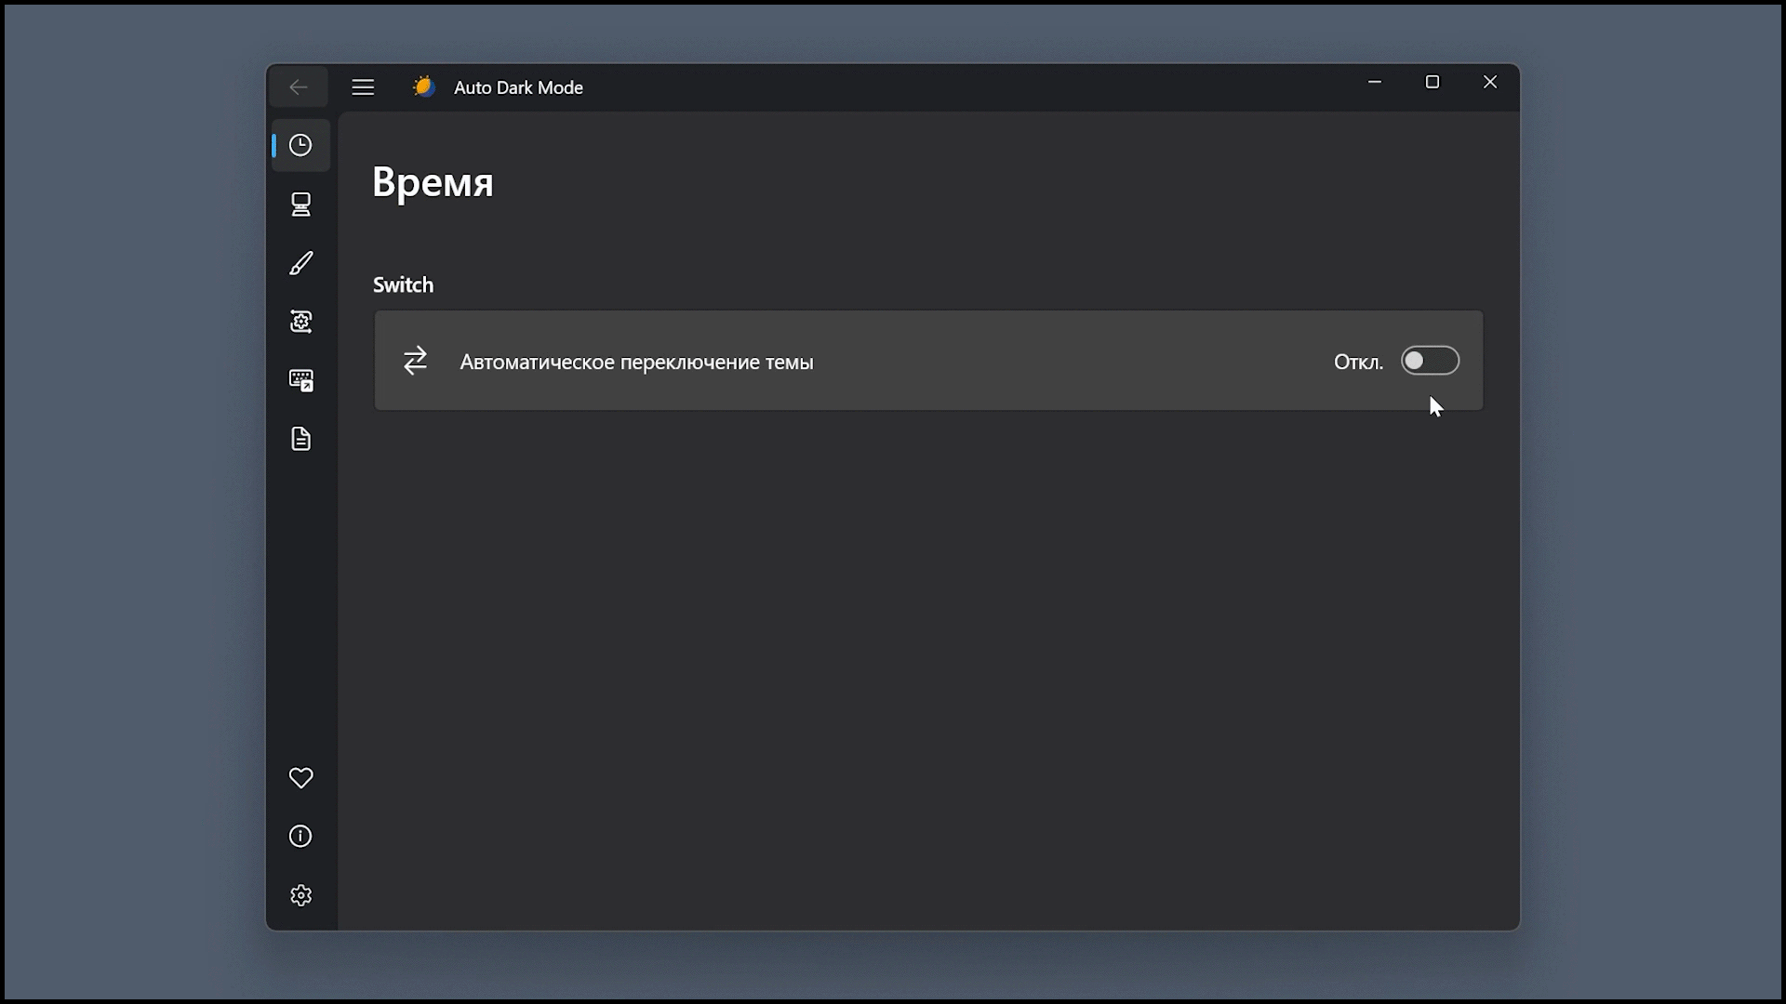1786x1004 pixels.
Task: Open the Scripts document icon
Action: [x=300, y=439]
